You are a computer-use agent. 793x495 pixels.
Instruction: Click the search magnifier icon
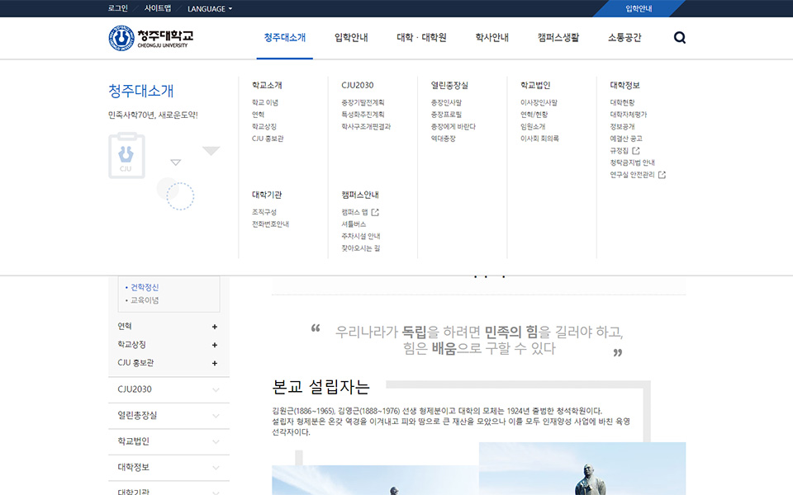(679, 38)
